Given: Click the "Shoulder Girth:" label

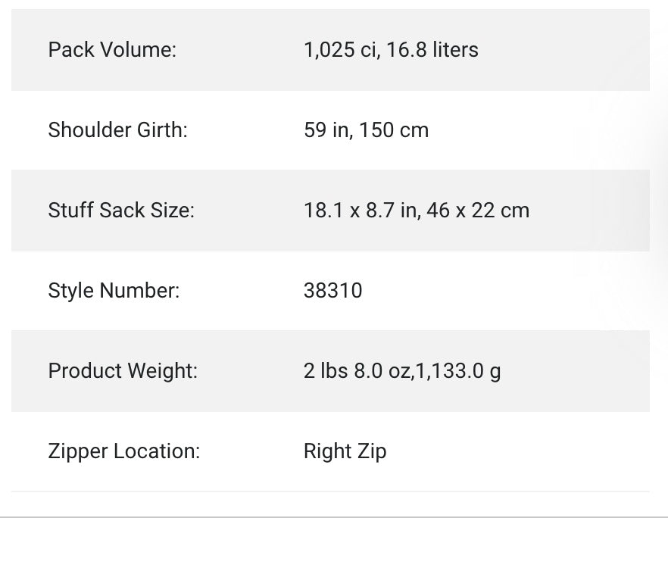Looking at the screenshot, I should (x=117, y=130).
